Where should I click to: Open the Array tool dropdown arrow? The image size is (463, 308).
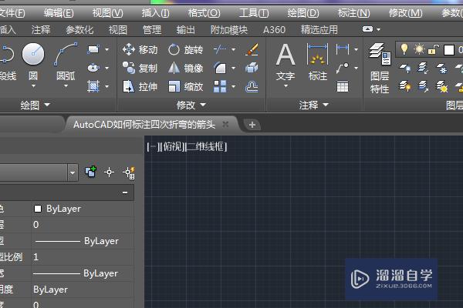(233, 87)
